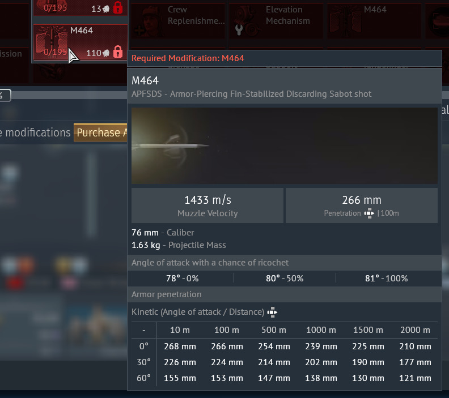Click the 266 mm Penetration panel
Image resolution: width=449 pixels, height=398 pixels.
click(x=361, y=206)
